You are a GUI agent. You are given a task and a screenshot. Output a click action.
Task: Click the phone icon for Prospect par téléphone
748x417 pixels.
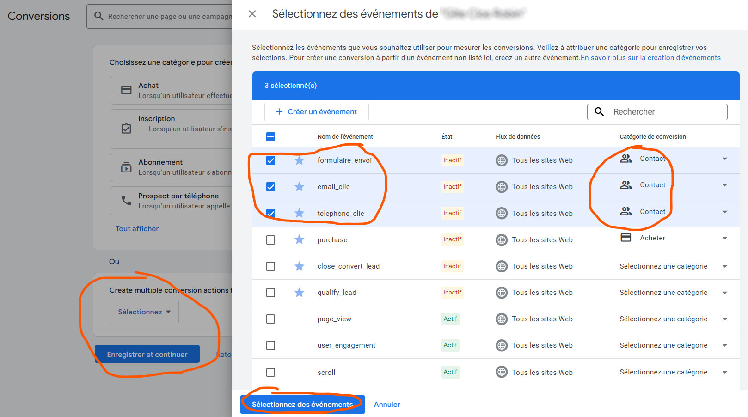126,201
